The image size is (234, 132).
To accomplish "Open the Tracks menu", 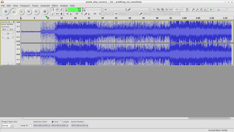I will [x=35, y=6].
